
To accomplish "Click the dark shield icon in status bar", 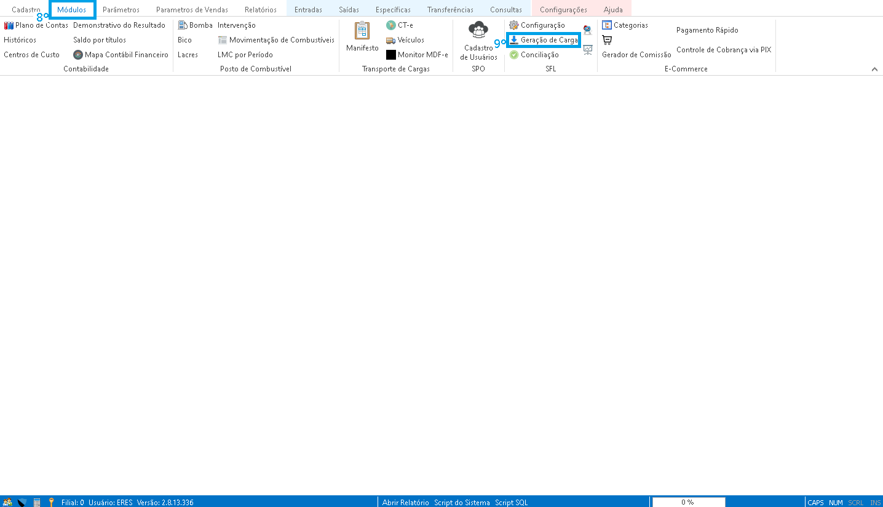I will [x=22, y=502].
